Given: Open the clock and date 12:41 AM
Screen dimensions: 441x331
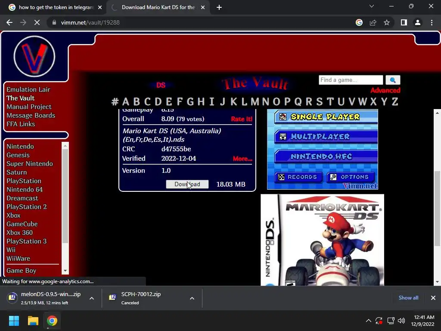Looking at the screenshot, I should [x=422, y=321].
